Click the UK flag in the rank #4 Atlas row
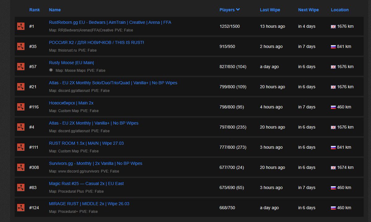The width and height of the screenshot is (371, 222). pyautogui.click(x=333, y=127)
